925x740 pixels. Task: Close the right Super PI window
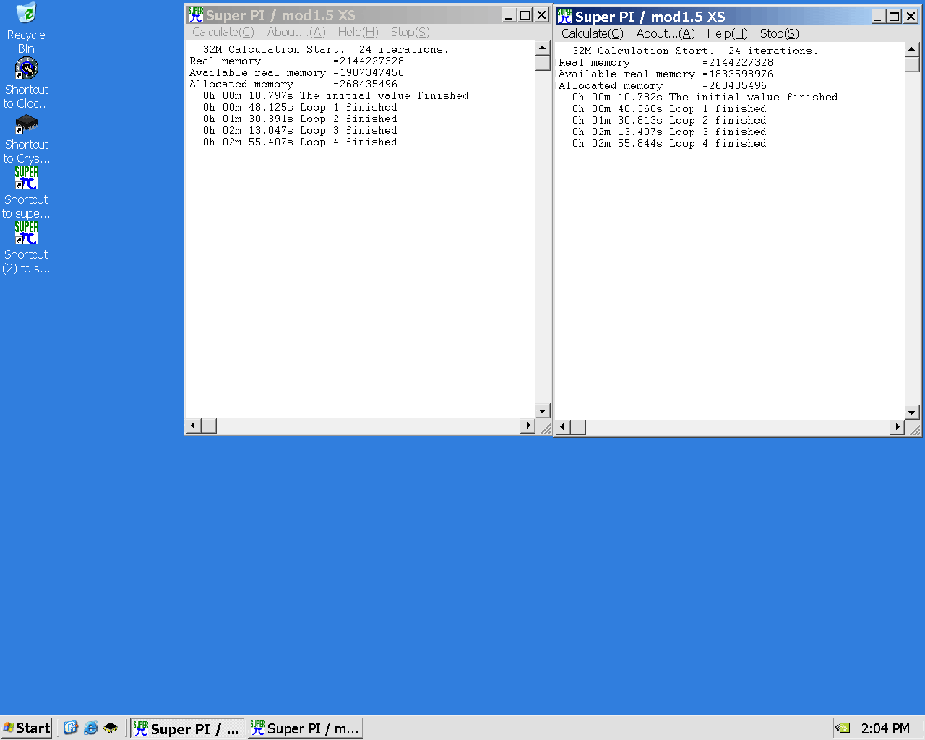911,17
